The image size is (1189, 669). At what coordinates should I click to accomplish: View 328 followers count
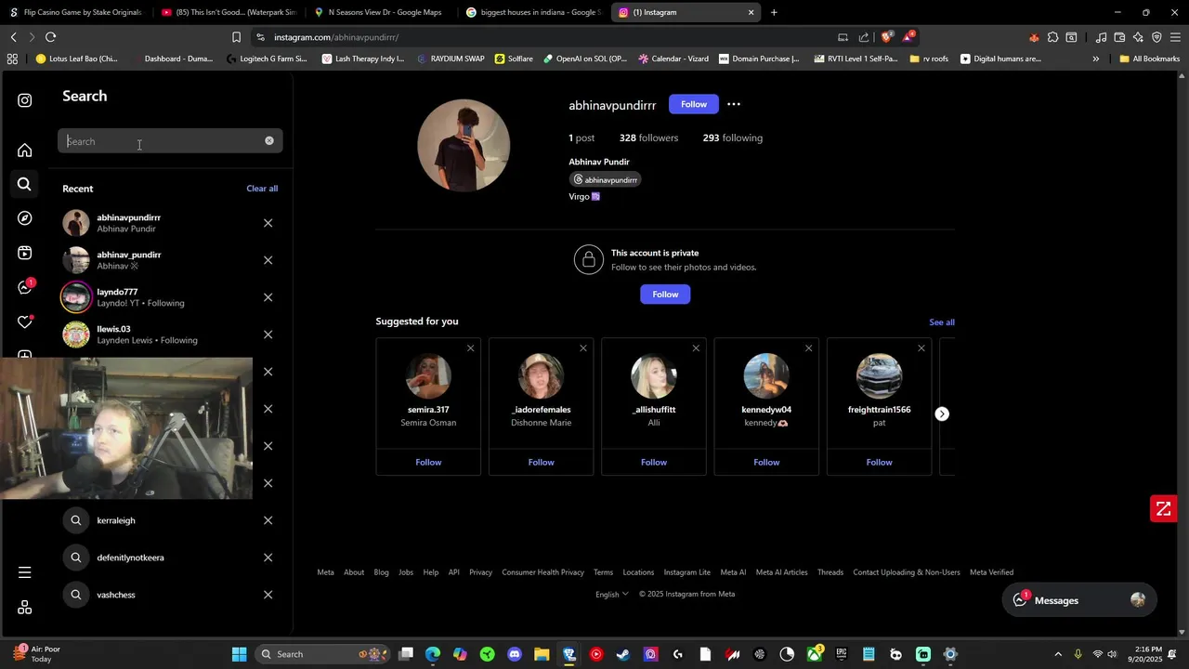coord(648,138)
